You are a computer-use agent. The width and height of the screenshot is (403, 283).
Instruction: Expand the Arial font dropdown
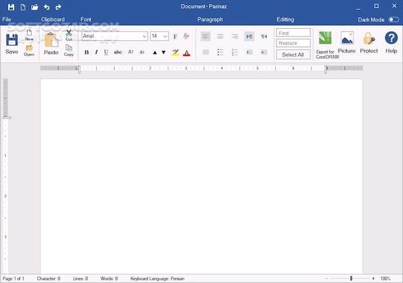145,36
